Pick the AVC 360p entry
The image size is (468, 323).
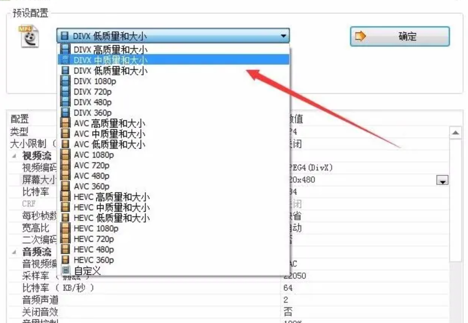tap(174, 186)
